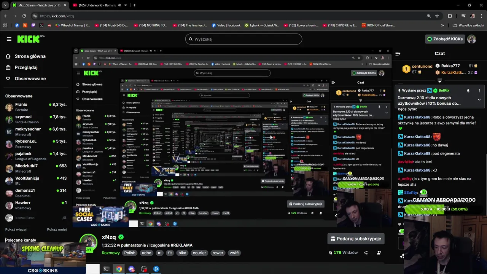Open demonzz1 channel avatar
Screen dimensions: 487x274
tap(9, 193)
